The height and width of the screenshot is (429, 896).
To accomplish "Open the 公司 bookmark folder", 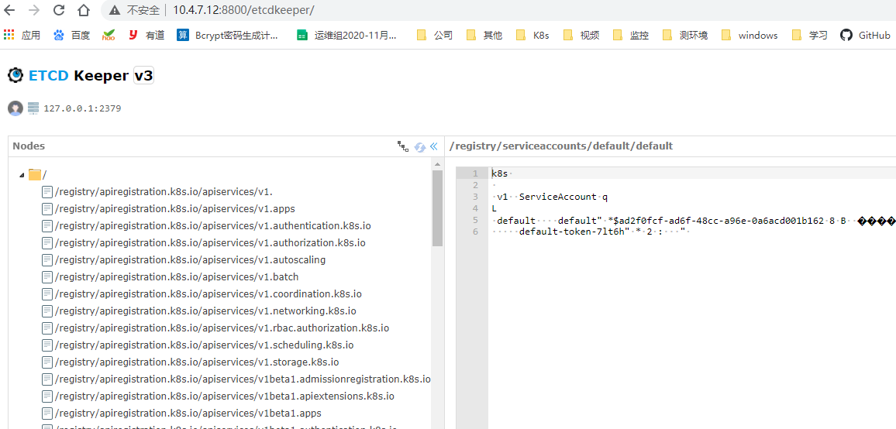I will [x=435, y=36].
